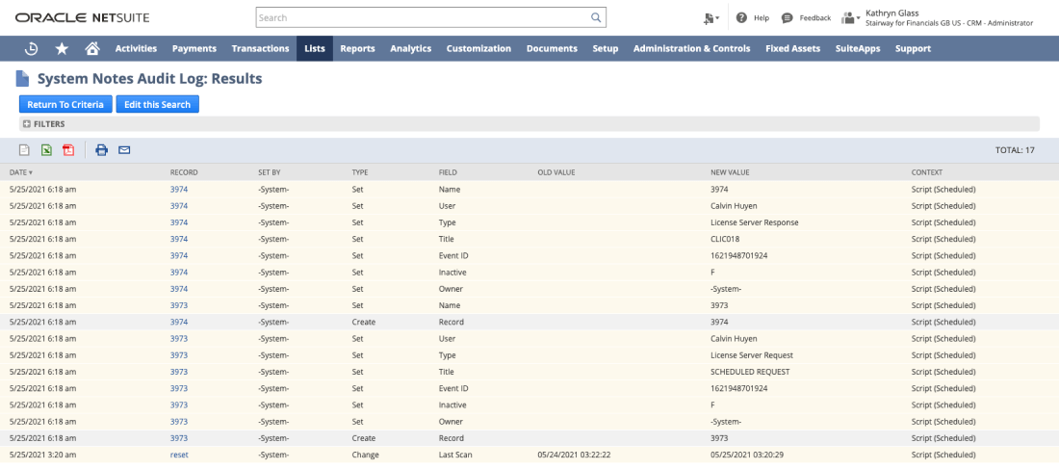This screenshot has height=469, width=1059.
Task: Open the Create New dropdown
Action: coord(711,17)
